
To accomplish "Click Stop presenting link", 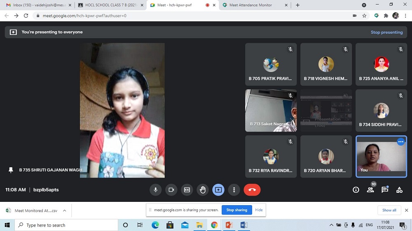I will [386, 32].
